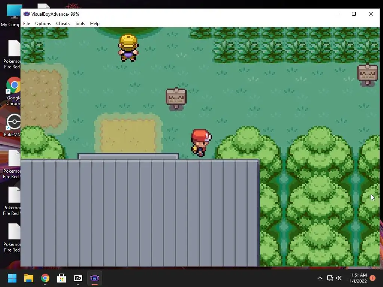The height and width of the screenshot is (287, 383).
Task: Close the VisualBoyAdvance window
Action: [371, 14]
